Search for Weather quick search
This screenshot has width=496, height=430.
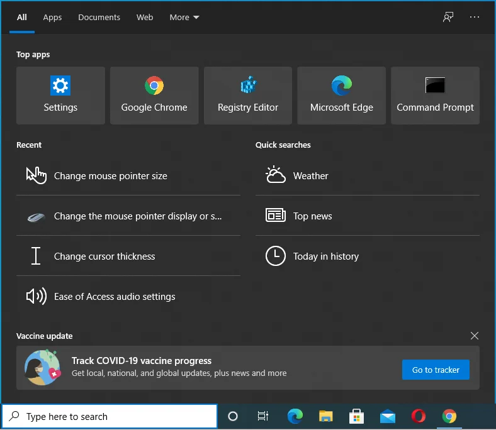tap(368, 175)
